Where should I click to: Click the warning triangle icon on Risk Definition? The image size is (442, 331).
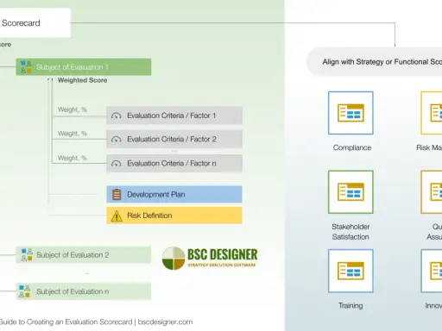(117, 216)
